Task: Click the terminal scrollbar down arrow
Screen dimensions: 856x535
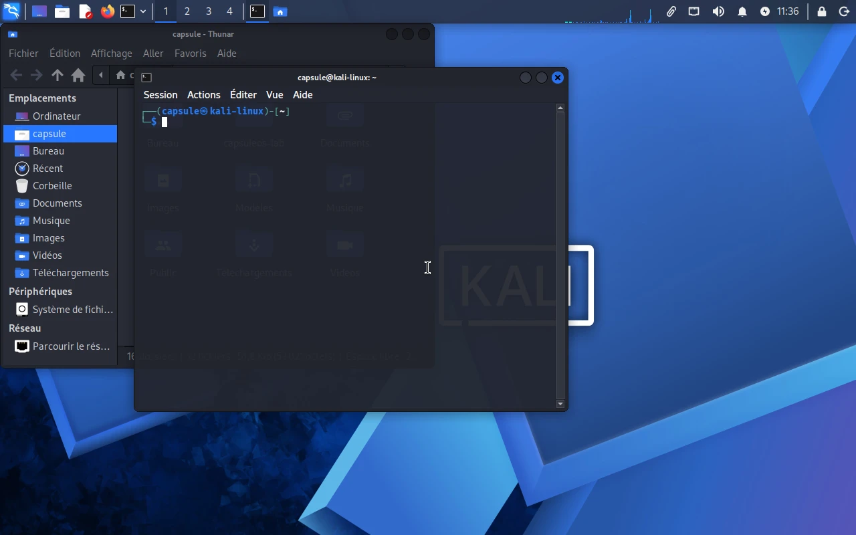Action: (x=560, y=404)
